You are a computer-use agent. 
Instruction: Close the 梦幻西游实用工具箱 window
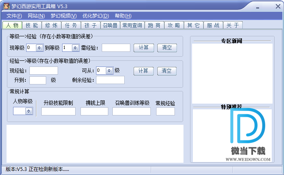(x=278, y=7)
